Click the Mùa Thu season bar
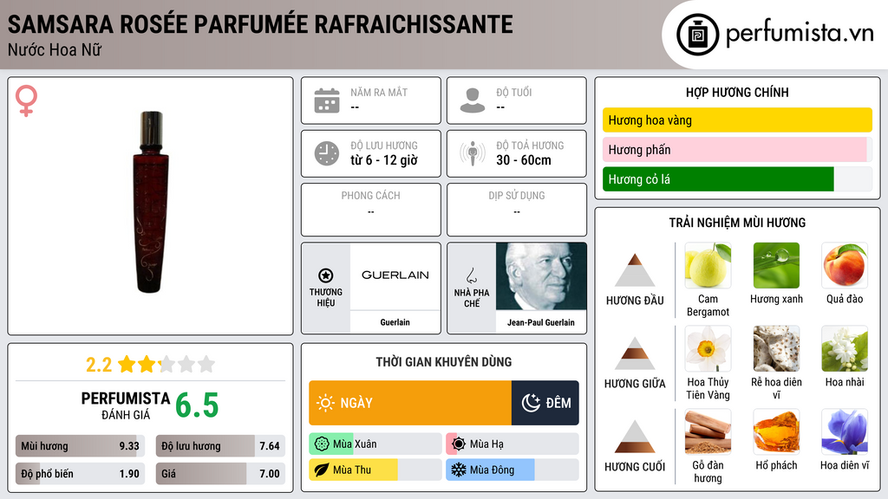888x499 pixels. coord(375,470)
